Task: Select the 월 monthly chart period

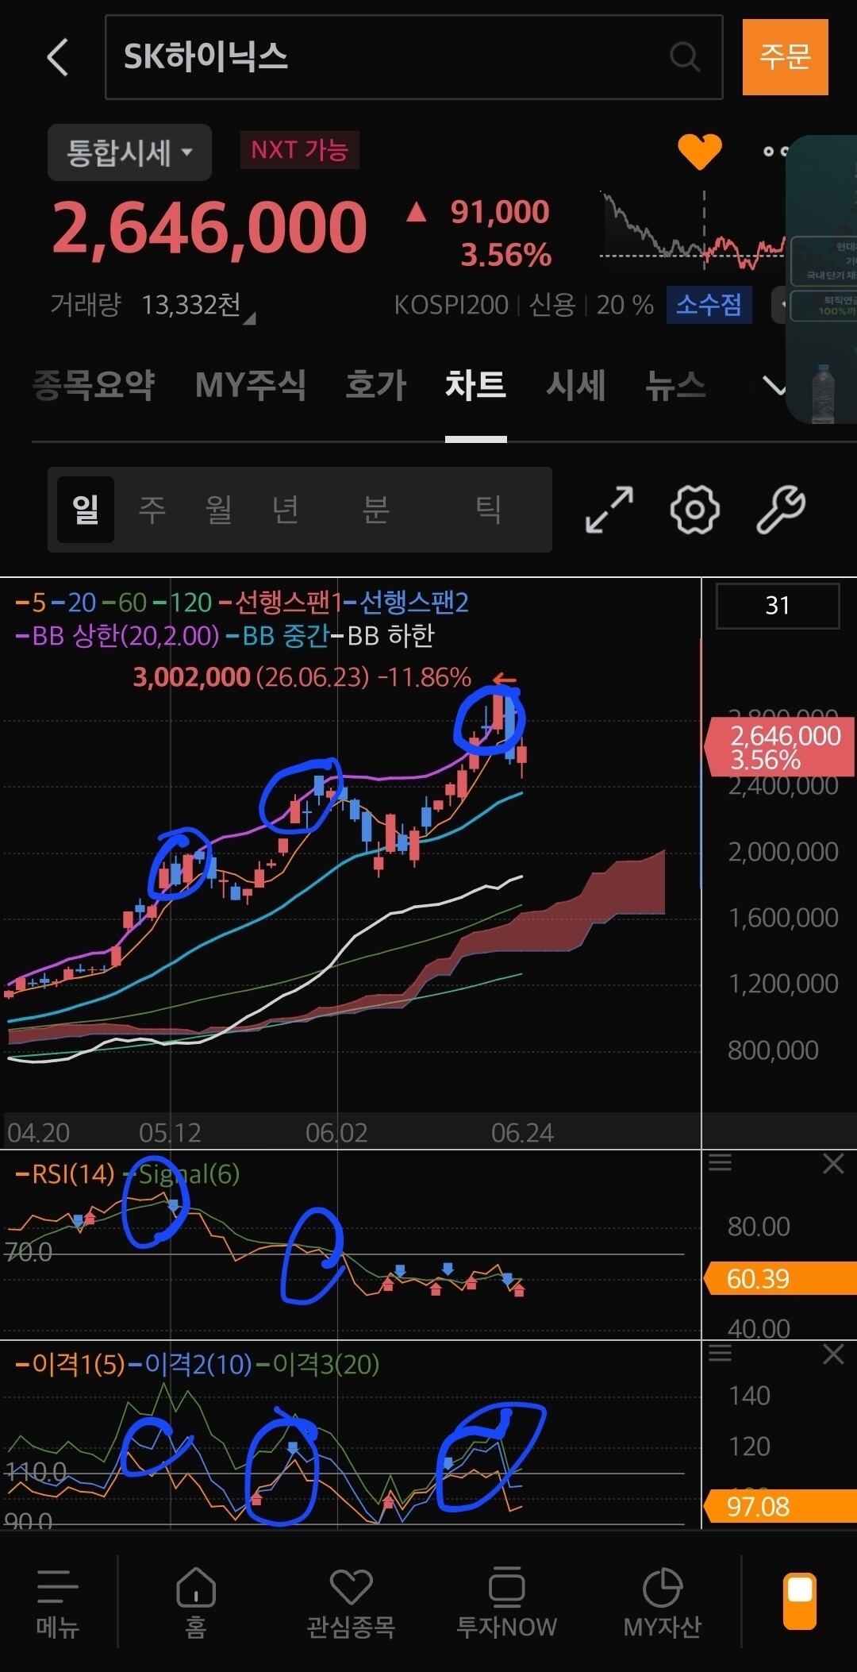Action: 219,510
